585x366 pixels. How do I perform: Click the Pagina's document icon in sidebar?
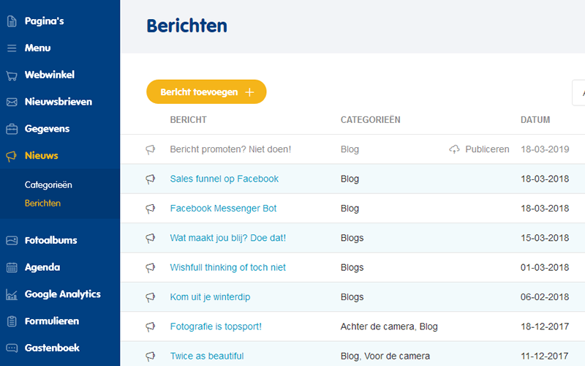[12, 21]
